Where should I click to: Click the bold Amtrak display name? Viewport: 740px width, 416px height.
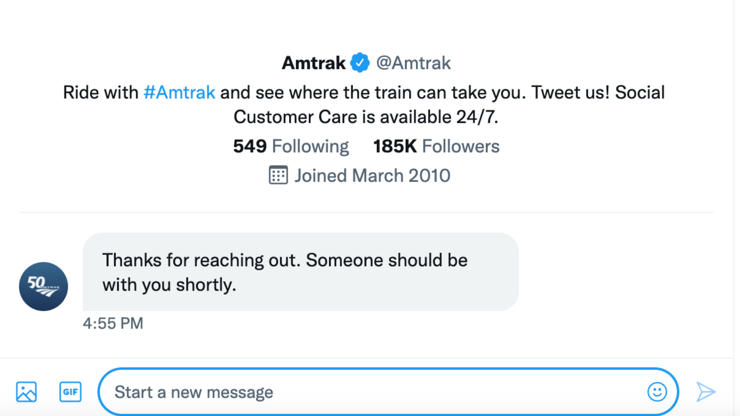pyautogui.click(x=314, y=63)
